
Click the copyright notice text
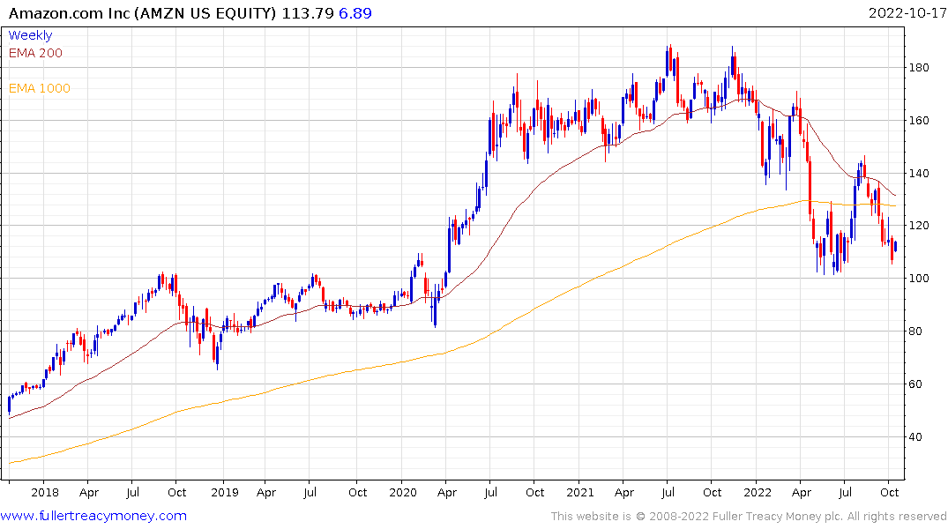coord(749,517)
